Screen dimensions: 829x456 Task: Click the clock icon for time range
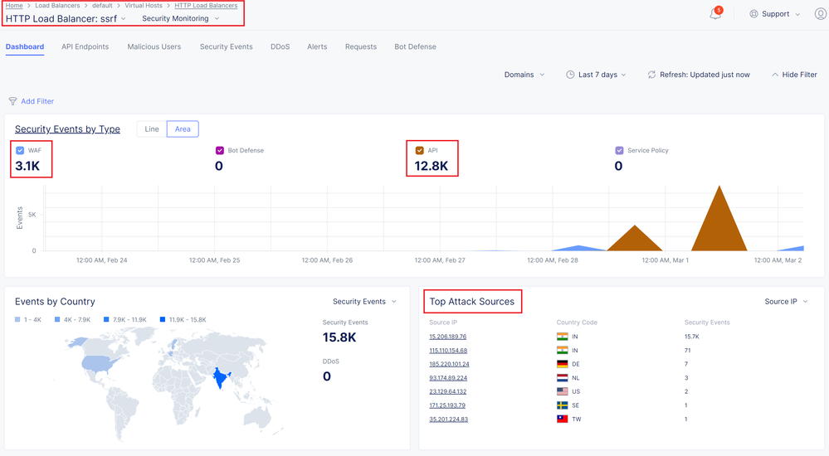tap(570, 75)
